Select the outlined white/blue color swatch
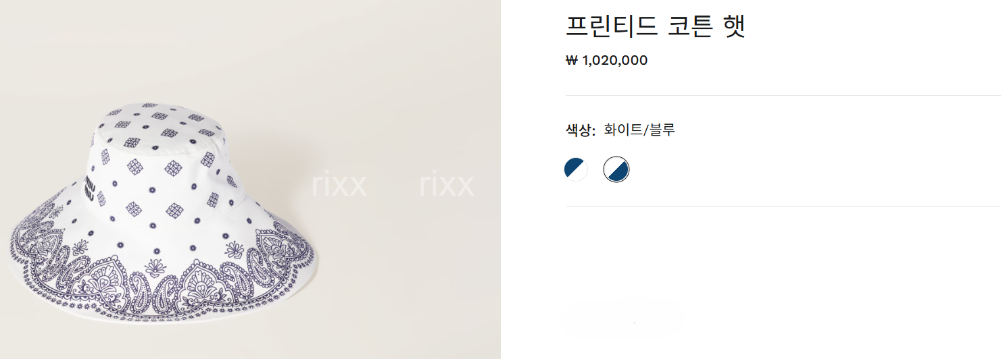 616,169
